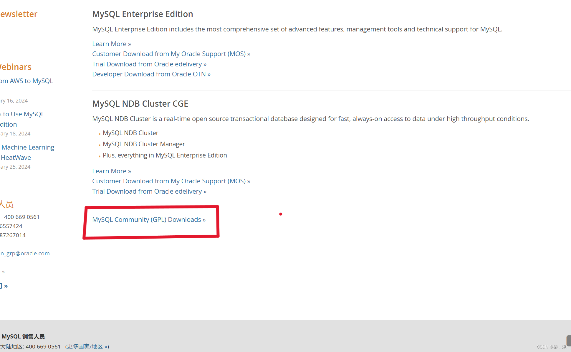This screenshot has width=571, height=352.
Task: Click the red-circled Community Downloads area
Action: click(150, 221)
